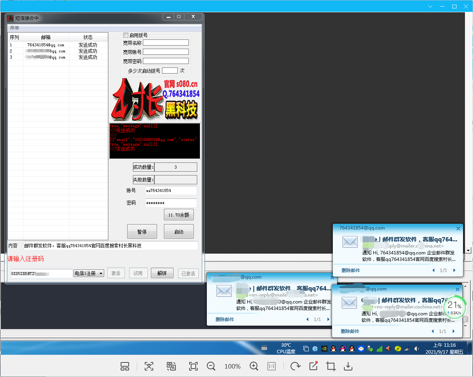The width and height of the screenshot is (473, 377).
Task: Click the on-screen keyboard tray icon
Action: [x=264, y=348]
